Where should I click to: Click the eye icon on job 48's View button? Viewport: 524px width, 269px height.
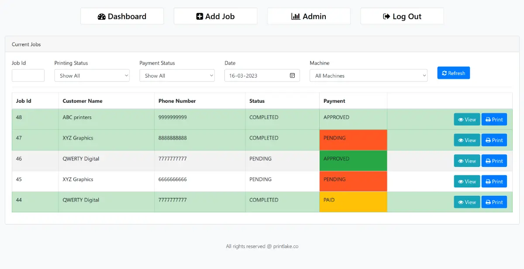coord(461,119)
